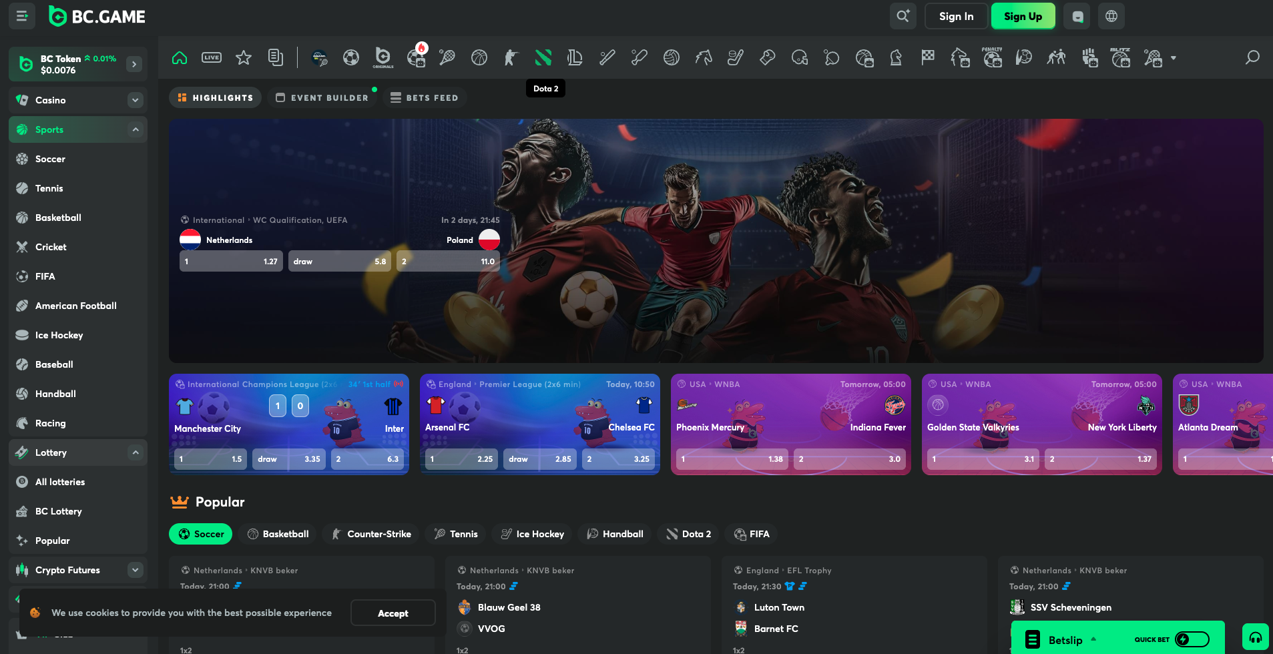The height and width of the screenshot is (654, 1273).
Task: Select the Soccer popular filter
Action: 201,534
